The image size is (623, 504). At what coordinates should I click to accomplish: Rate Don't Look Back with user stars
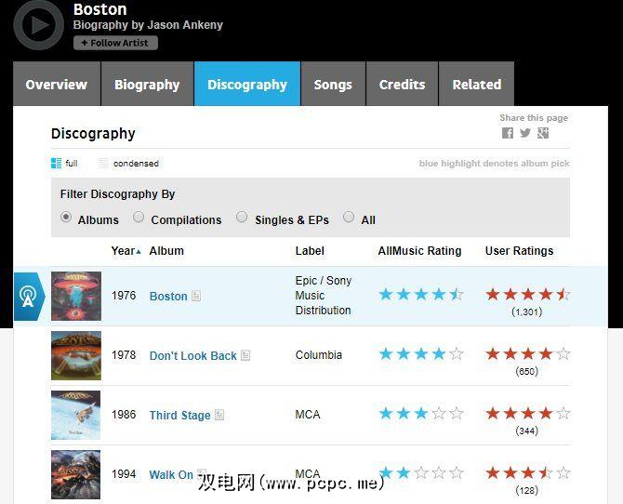[x=528, y=353]
